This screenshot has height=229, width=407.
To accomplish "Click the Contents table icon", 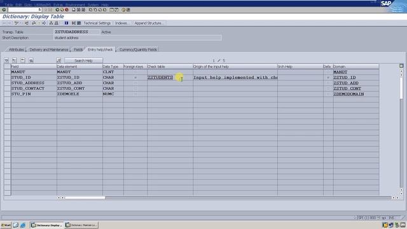I will pyautogui.click(x=79, y=23).
